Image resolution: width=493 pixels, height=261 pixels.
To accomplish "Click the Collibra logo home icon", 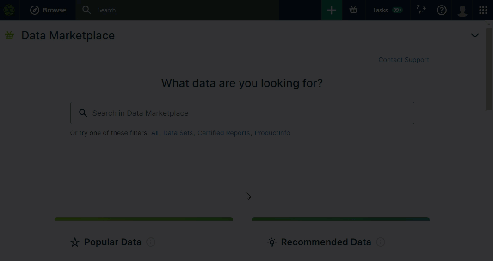I will tap(9, 10).
